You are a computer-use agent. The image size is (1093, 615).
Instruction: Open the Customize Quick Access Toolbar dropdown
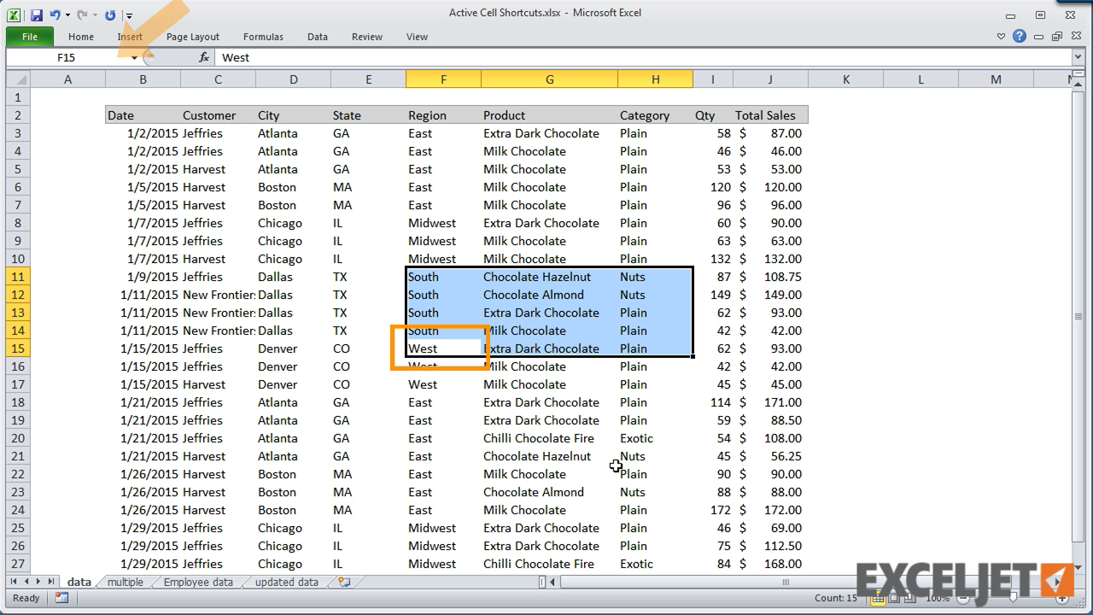[129, 15]
